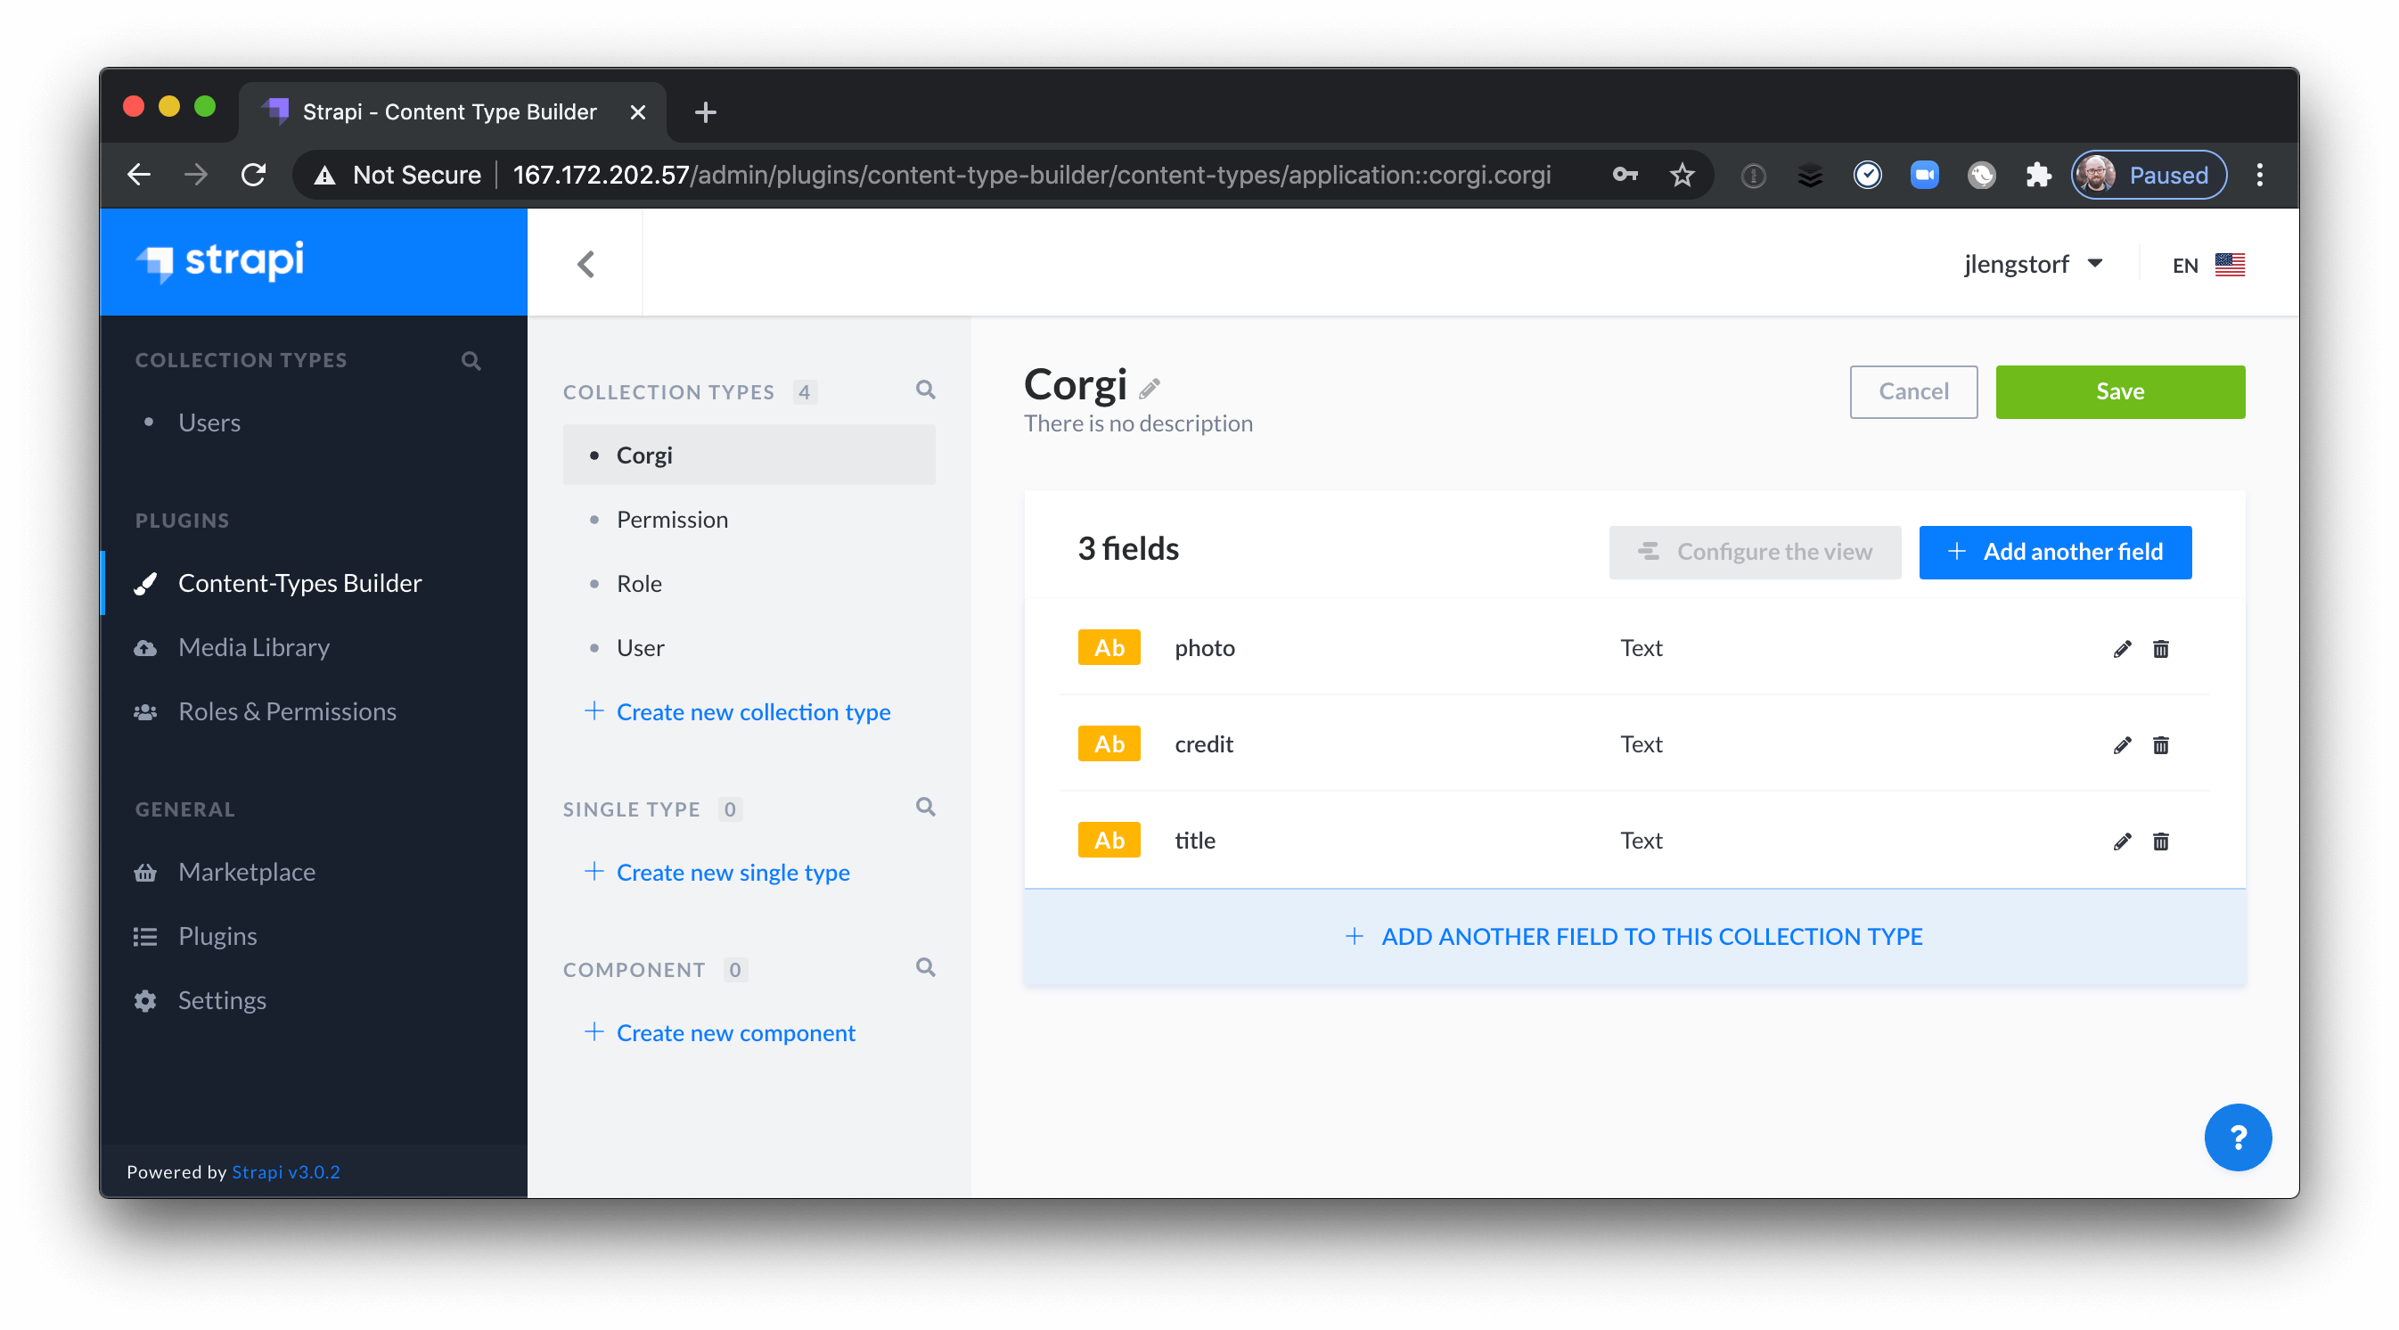The image size is (2399, 1330).
Task: Collapse the panel with the back chevron
Action: [x=585, y=264]
